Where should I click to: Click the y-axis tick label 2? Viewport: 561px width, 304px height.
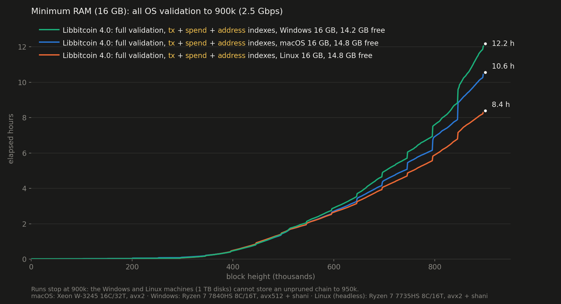click(24, 224)
